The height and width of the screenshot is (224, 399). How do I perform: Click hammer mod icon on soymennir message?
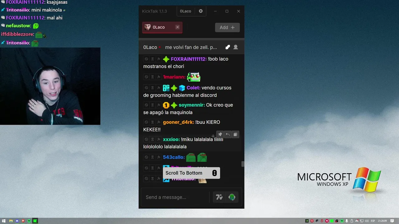pyautogui.click(x=159, y=105)
